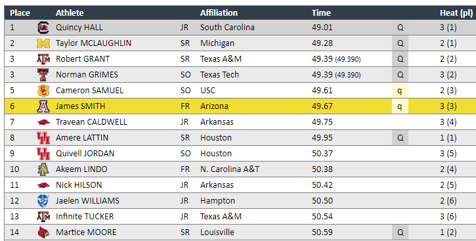Sort by Place column header
The image size is (476, 241).
(x=20, y=12)
